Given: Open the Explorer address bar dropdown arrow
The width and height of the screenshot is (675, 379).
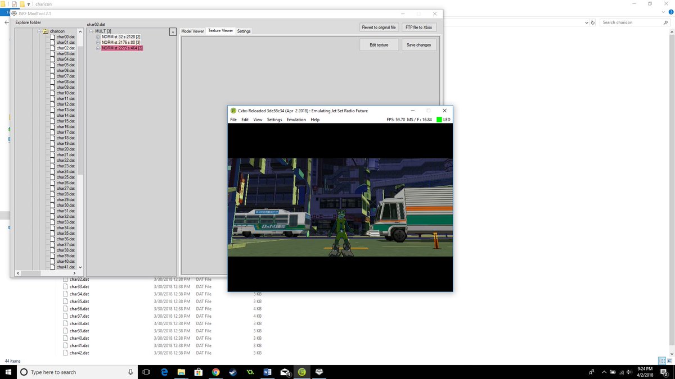Looking at the screenshot, I should [587, 22].
